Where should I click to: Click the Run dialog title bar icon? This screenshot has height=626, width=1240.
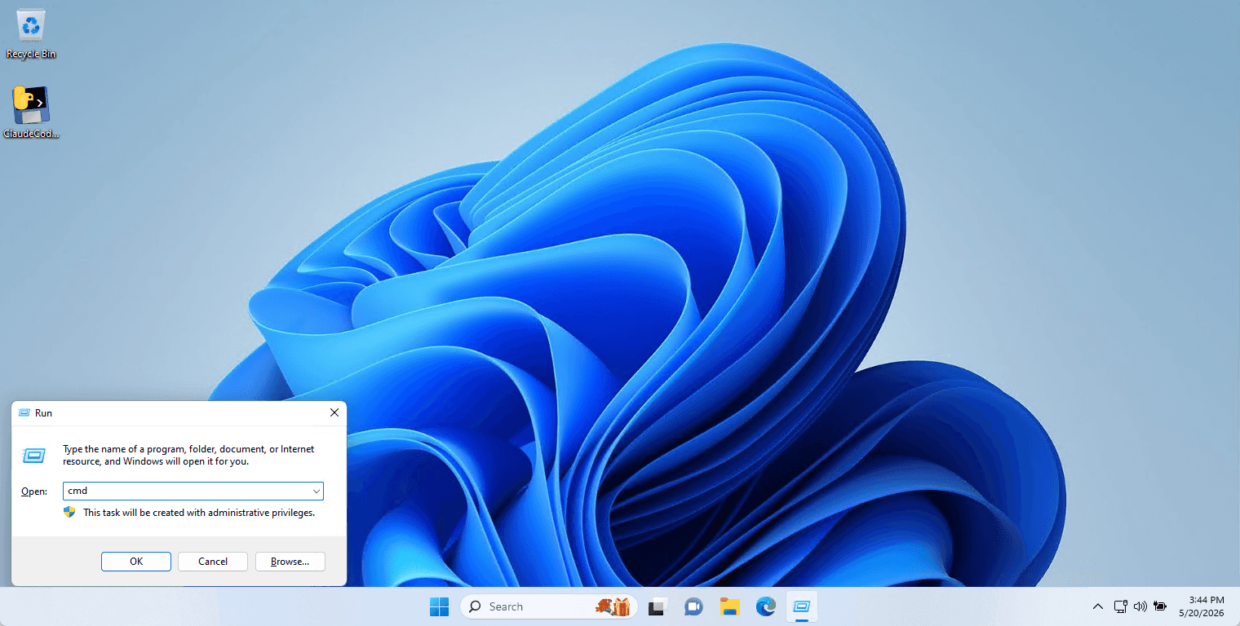tap(24, 413)
